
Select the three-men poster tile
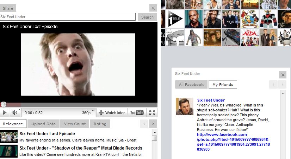(x=212, y=37)
